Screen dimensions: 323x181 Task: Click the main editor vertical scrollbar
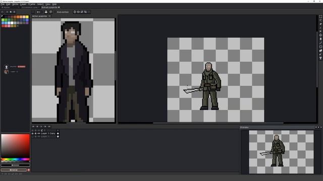pos(317,59)
